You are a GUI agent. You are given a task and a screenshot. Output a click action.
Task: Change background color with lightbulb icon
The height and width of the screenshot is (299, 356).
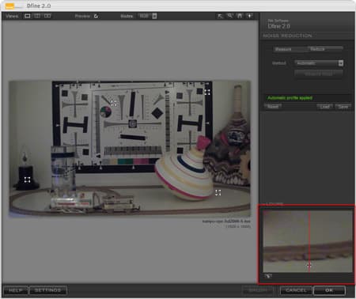250,16
